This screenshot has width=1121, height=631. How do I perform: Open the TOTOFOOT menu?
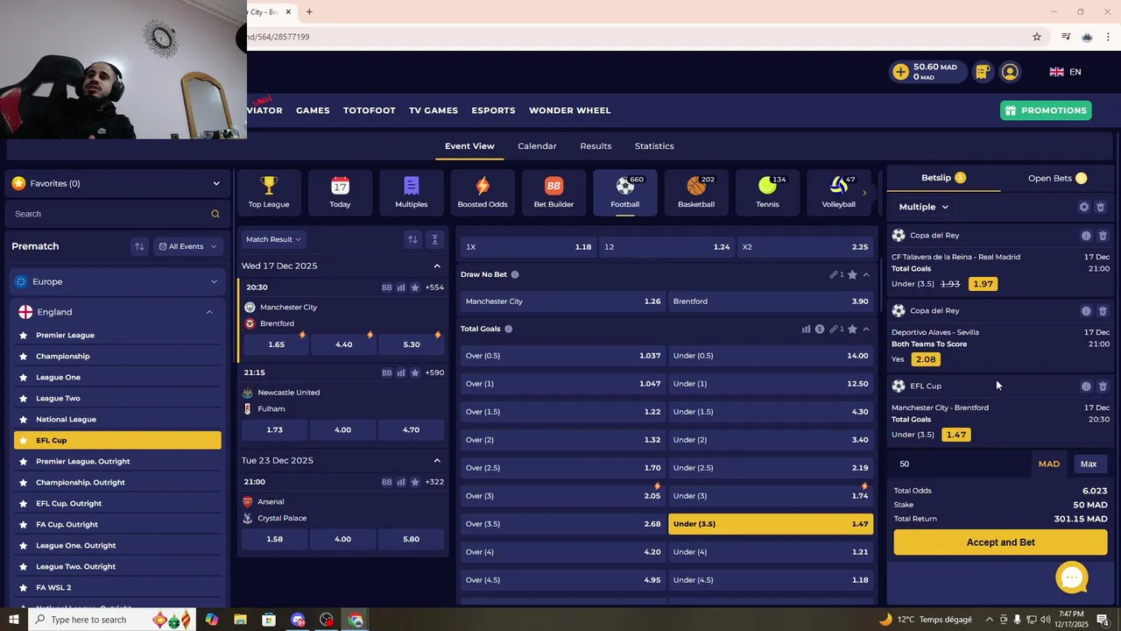[369, 110]
